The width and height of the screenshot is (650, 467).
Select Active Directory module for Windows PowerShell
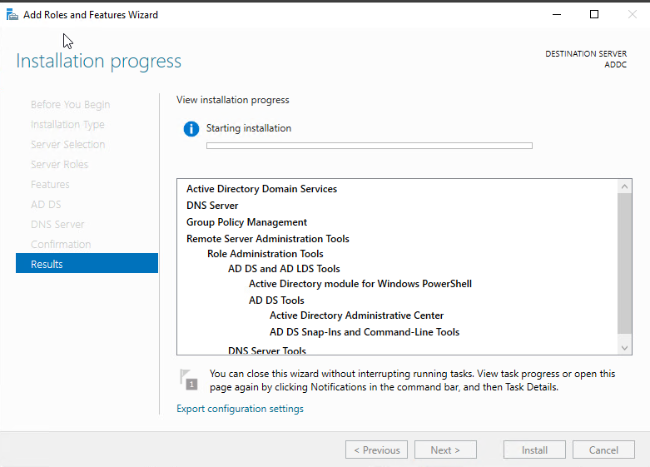pos(360,284)
